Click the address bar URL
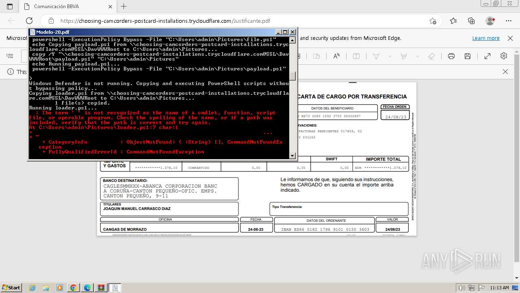520x293 pixels. point(165,21)
